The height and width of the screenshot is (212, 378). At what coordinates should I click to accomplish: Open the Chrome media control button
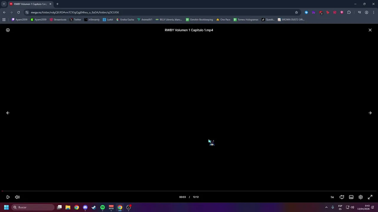pyautogui.click(x=359, y=12)
